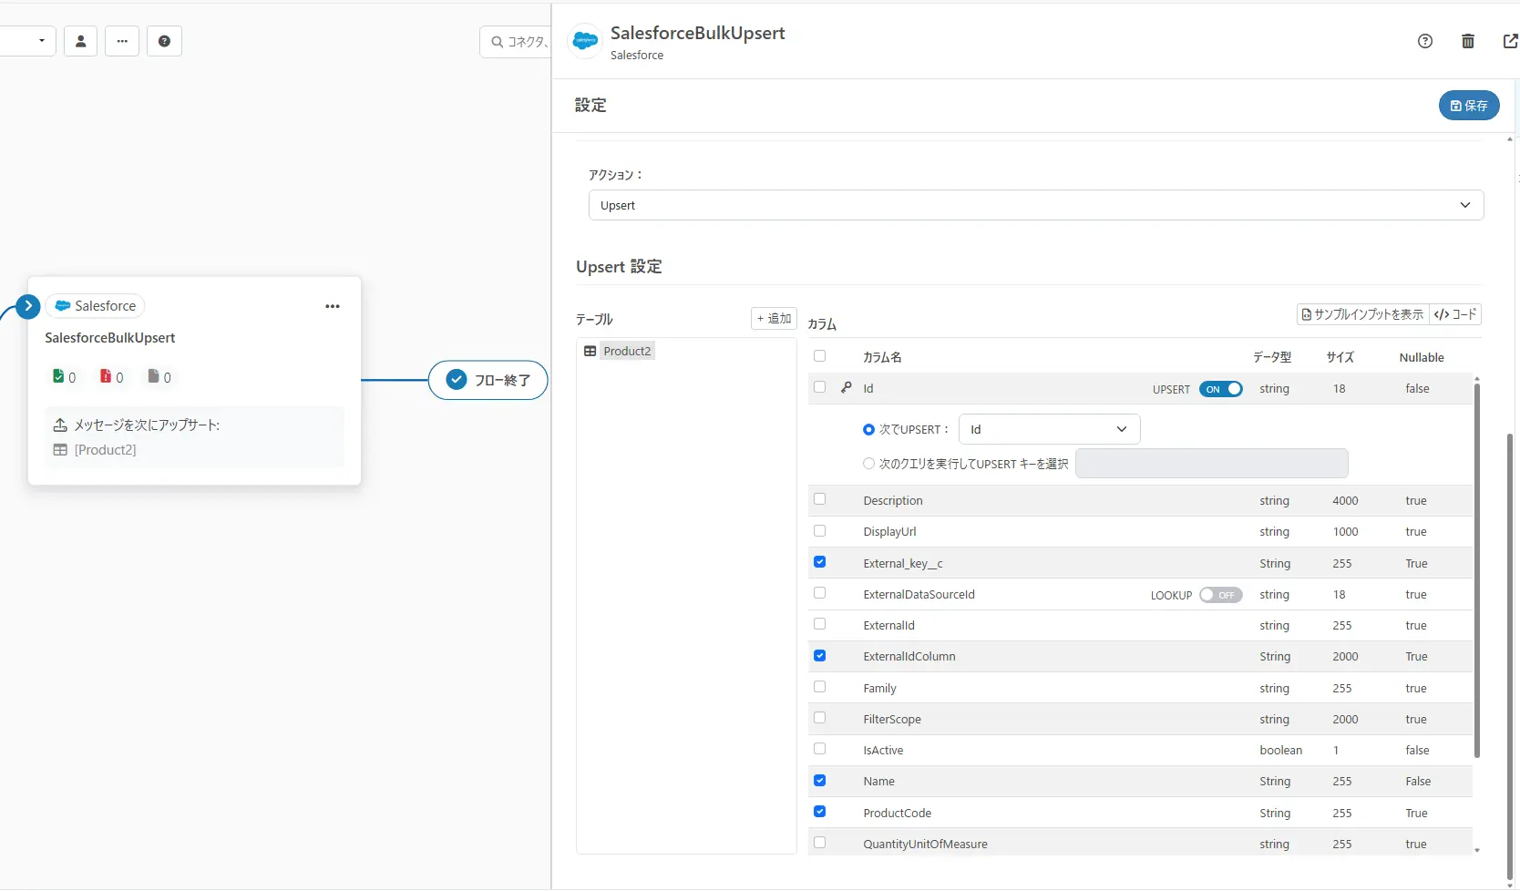Open the external link icon in the header
1520x891 pixels.
(x=1510, y=41)
